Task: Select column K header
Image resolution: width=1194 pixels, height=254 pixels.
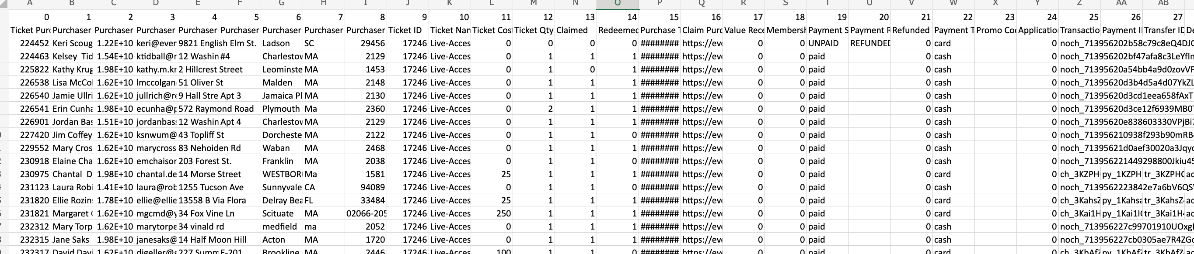Action: 450,3
